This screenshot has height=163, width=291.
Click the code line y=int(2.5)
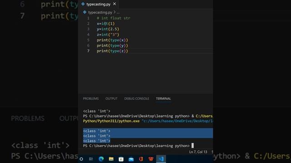click(108, 29)
